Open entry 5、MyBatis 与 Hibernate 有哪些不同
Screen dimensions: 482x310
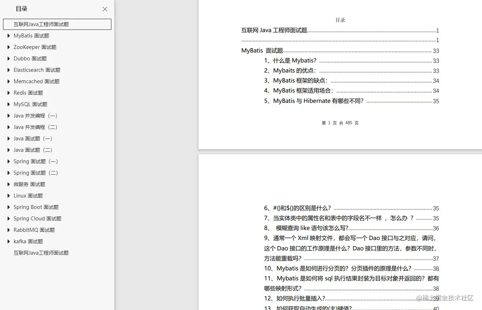click(351, 101)
